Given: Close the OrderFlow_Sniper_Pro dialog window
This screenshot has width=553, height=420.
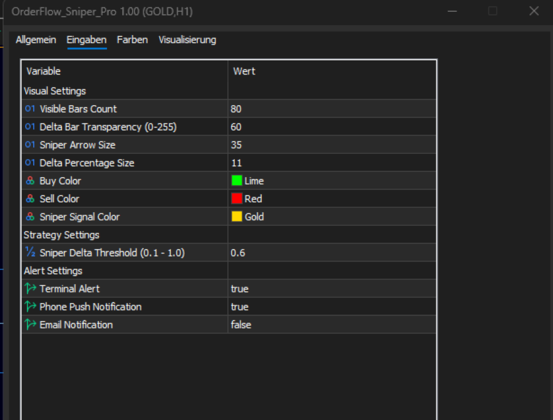Looking at the screenshot, I should pos(534,11).
